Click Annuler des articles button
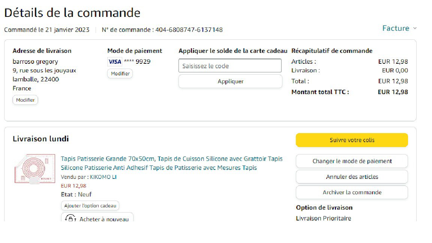The width and height of the screenshot is (432, 243). [352, 177]
